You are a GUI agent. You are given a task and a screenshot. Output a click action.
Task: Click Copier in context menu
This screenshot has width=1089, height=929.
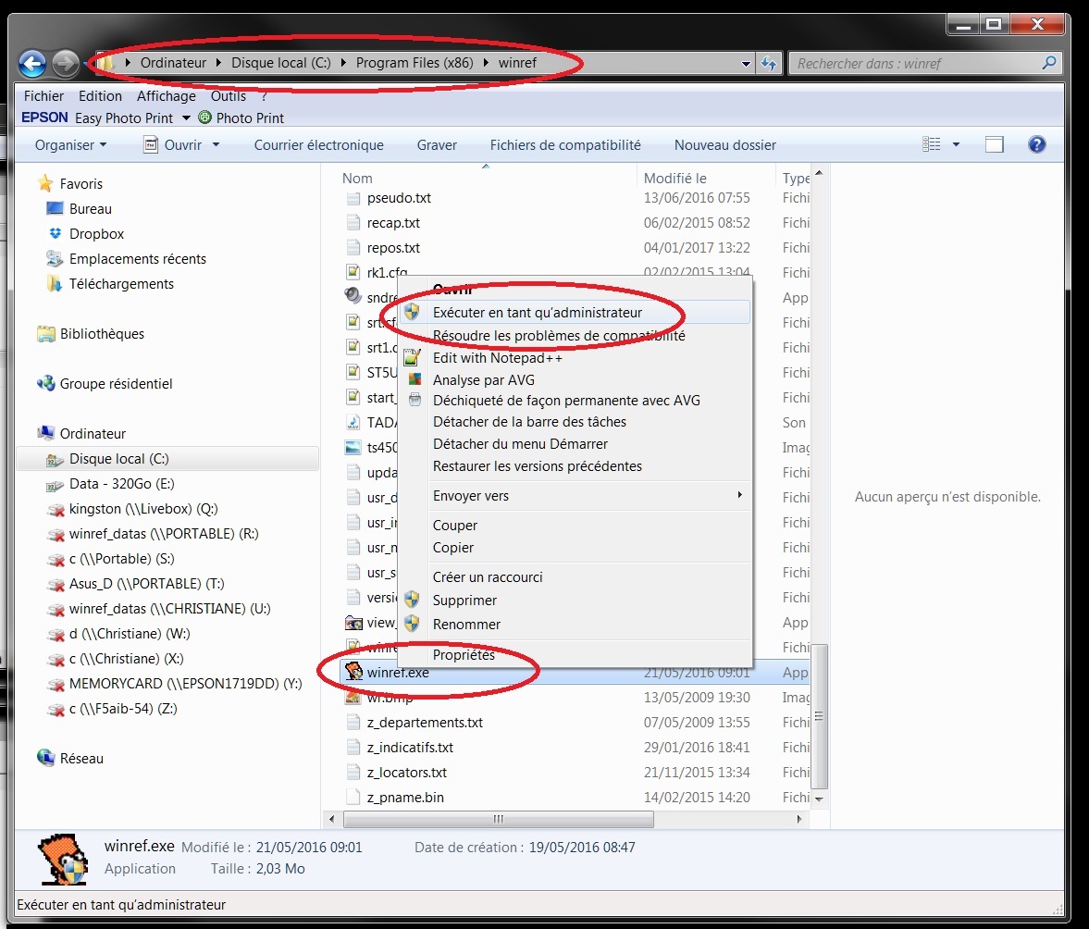(x=575, y=547)
